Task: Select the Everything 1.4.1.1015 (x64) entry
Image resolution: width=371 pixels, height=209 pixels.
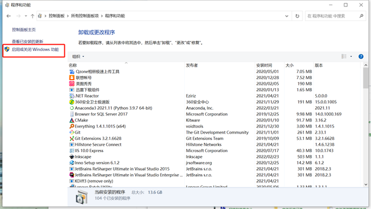Action: pyautogui.click(x=100, y=127)
